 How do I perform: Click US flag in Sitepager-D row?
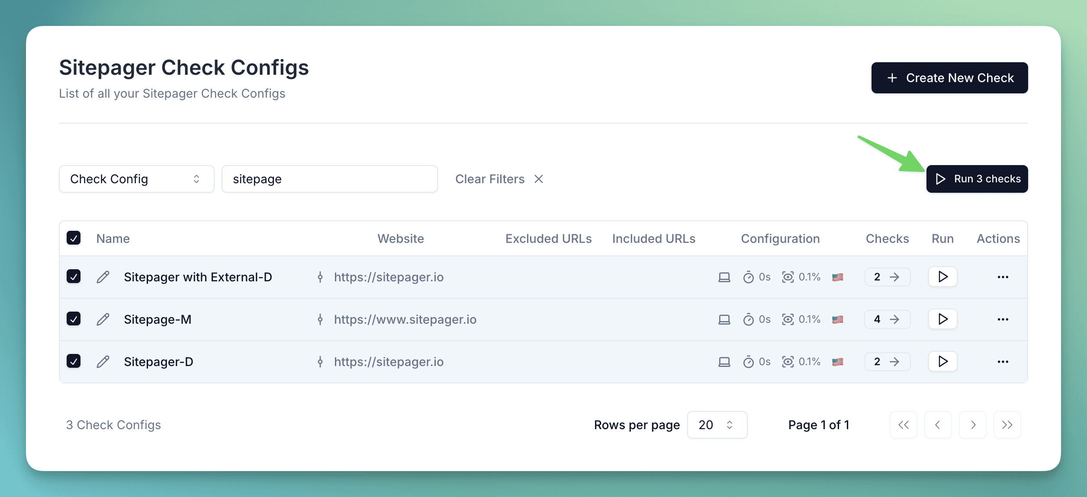click(x=838, y=362)
